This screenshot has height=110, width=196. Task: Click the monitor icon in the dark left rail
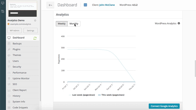click(x=3, y=3)
